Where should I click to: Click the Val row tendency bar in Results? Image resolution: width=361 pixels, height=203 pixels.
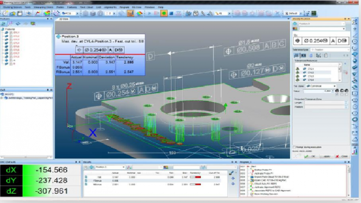(195, 177)
